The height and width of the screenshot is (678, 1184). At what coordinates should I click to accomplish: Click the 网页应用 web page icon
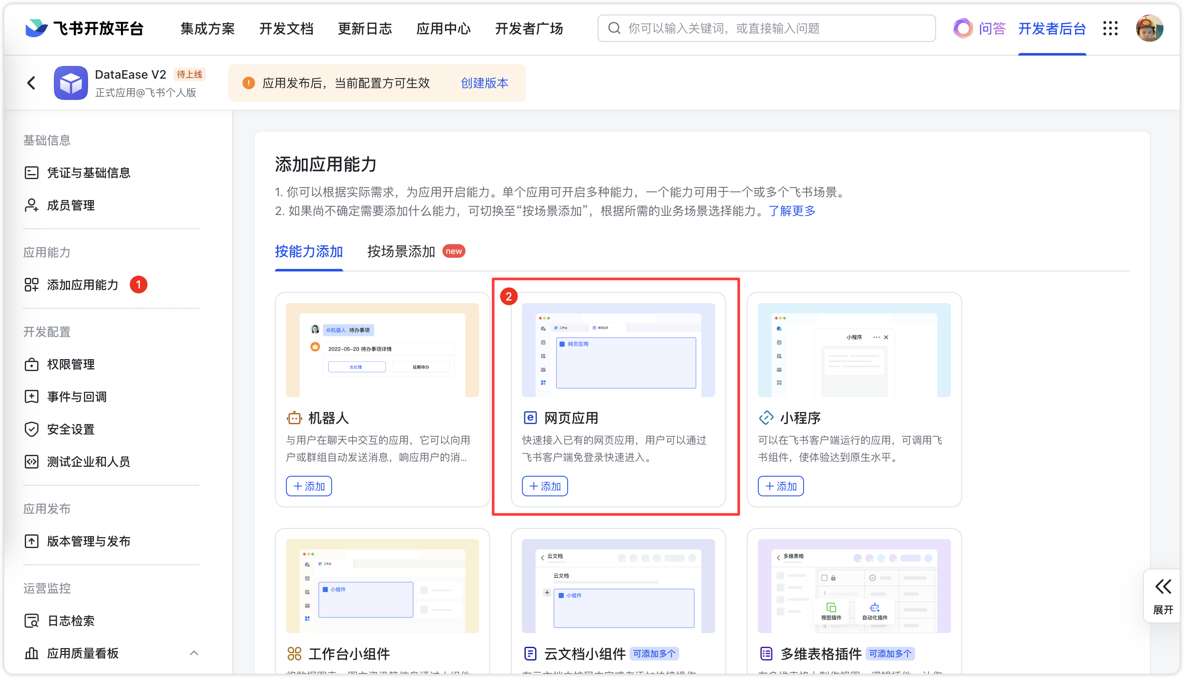(530, 418)
